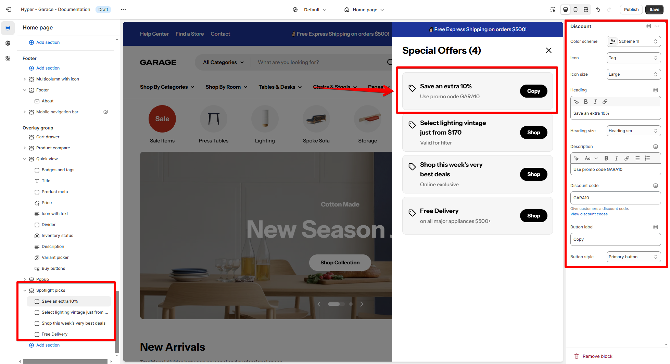
Task: Close the Special Offers drawer
Action: [x=549, y=50]
